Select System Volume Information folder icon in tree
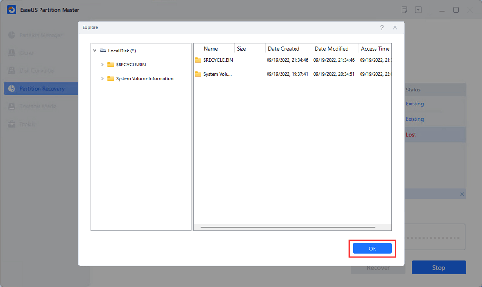This screenshot has width=482, height=287. [110, 78]
